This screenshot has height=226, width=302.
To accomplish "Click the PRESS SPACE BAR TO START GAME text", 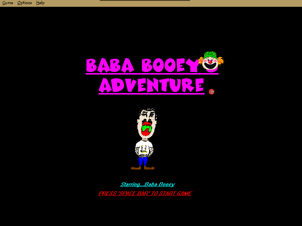I will click(x=145, y=192).
